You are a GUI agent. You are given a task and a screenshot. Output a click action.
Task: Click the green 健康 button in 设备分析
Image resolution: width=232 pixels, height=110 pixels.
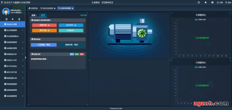click(77, 54)
